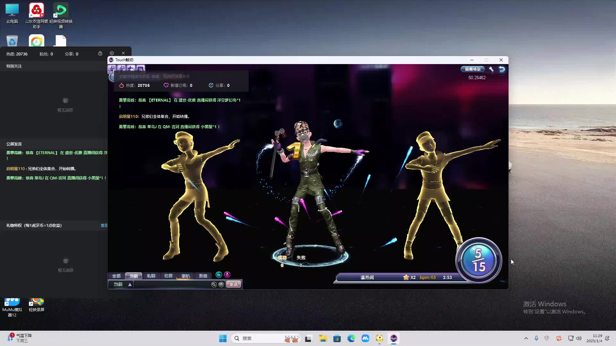This screenshot has width=616, height=346.
Task: Toggle the teal chat lock icon
Action: click(x=219, y=275)
